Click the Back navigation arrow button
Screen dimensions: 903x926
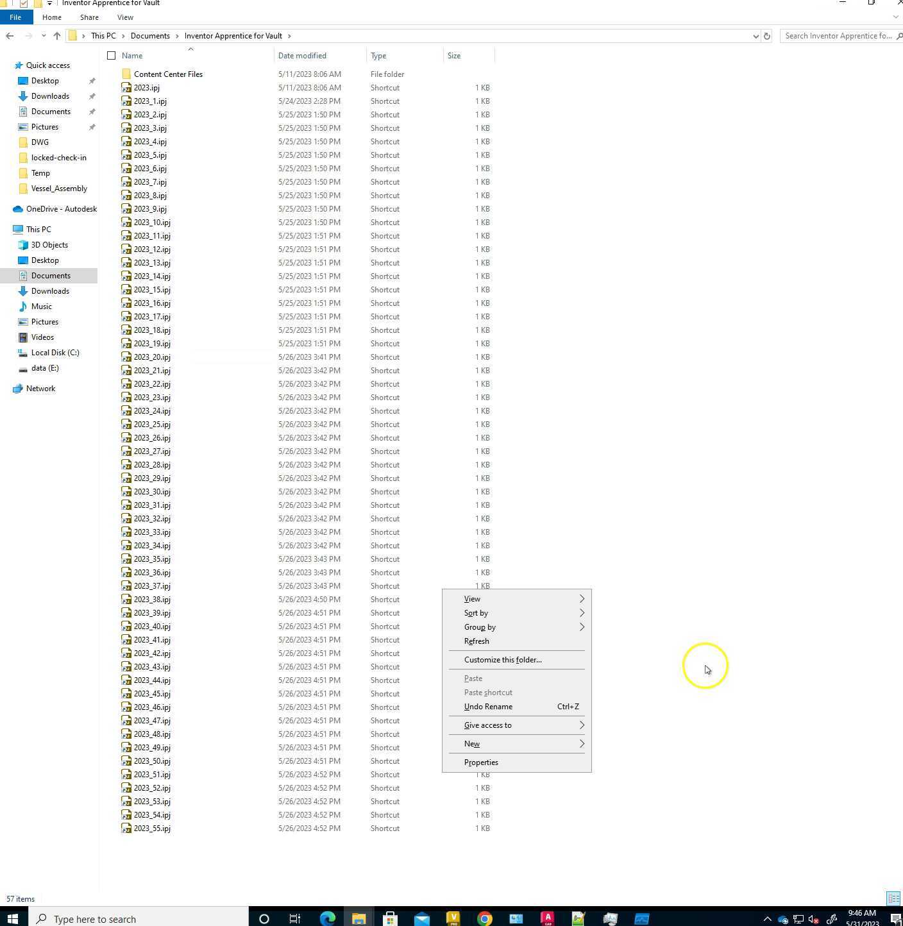point(9,36)
